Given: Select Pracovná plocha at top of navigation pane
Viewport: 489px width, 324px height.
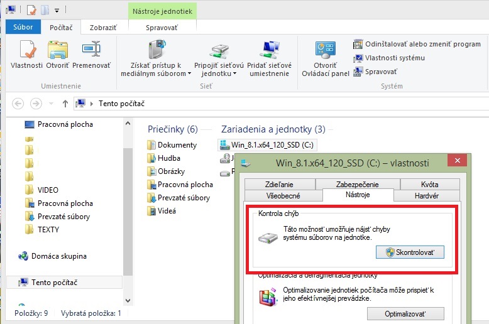Looking at the screenshot, I should point(58,124).
